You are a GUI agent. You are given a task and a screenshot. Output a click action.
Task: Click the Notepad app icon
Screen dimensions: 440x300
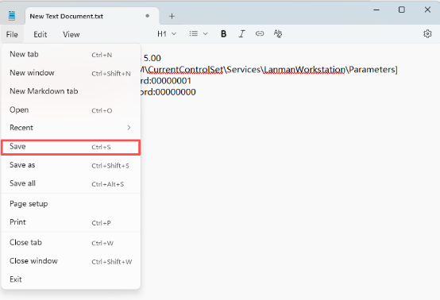11,15
